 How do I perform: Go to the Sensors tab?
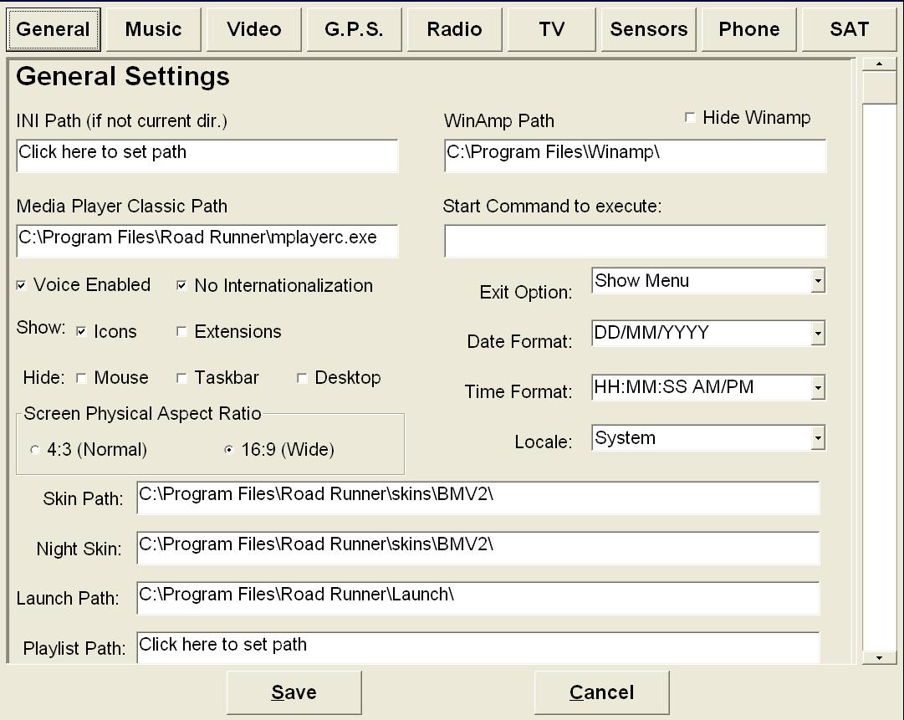[x=649, y=29]
